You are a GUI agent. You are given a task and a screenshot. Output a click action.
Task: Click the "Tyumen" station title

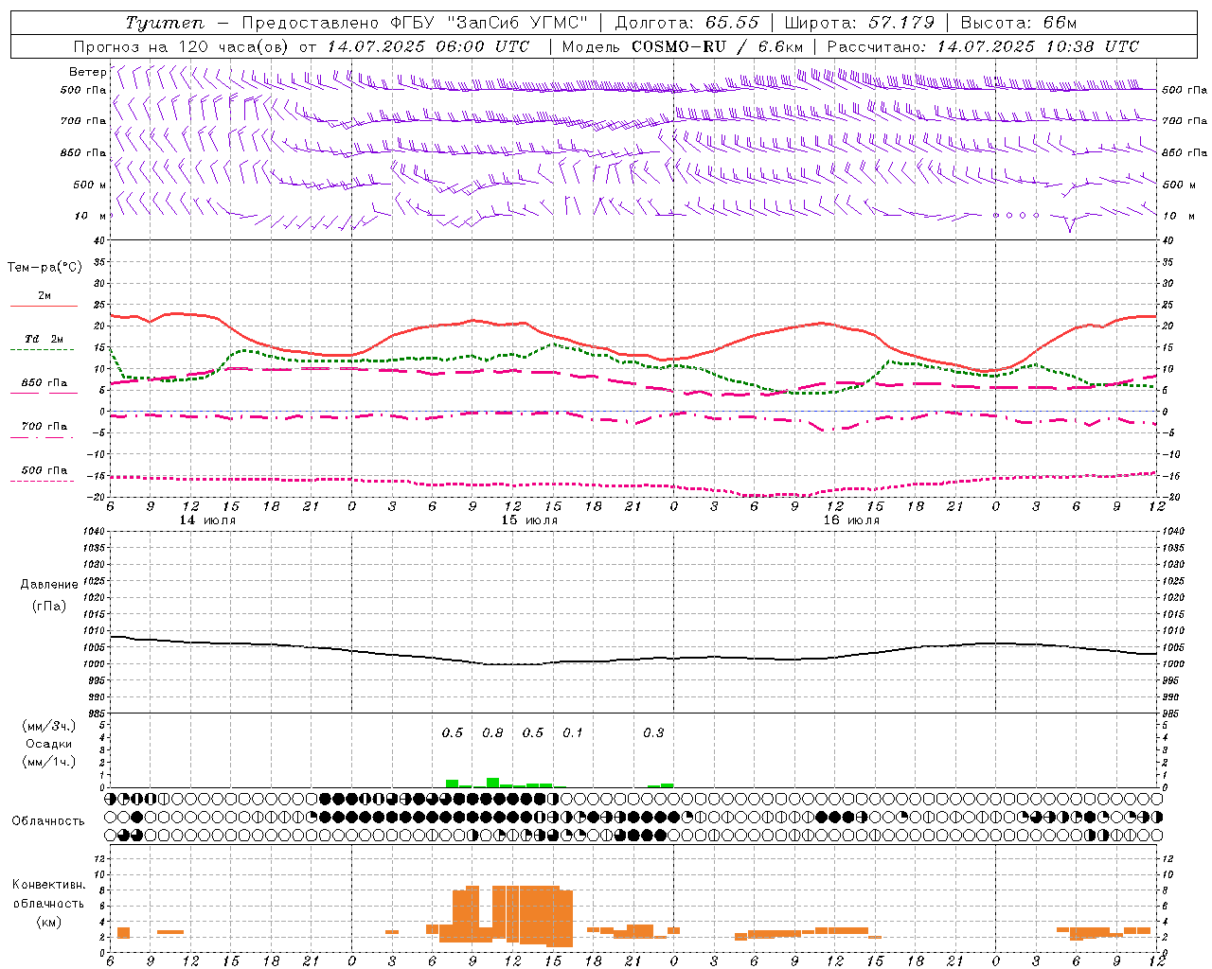(164, 23)
